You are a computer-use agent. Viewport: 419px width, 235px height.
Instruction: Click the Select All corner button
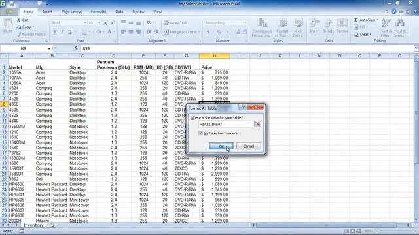click(x=4, y=56)
